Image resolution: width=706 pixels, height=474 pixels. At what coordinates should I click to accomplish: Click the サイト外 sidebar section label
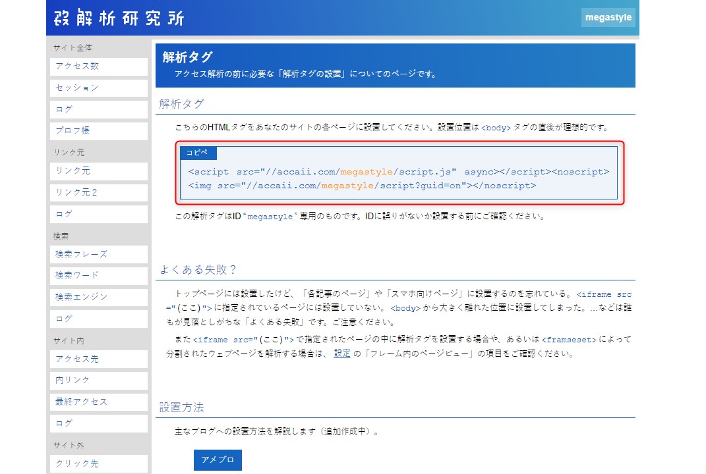69,445
